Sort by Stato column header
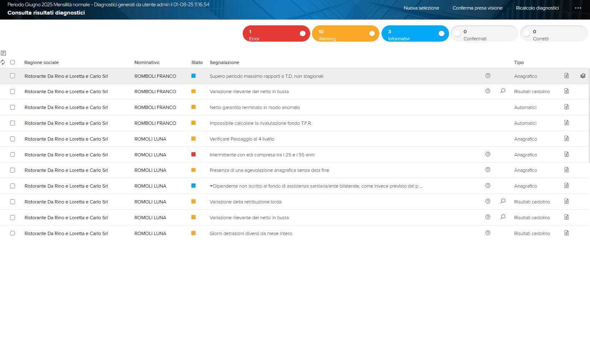This screenshot has width=590, height=342. 197,62
